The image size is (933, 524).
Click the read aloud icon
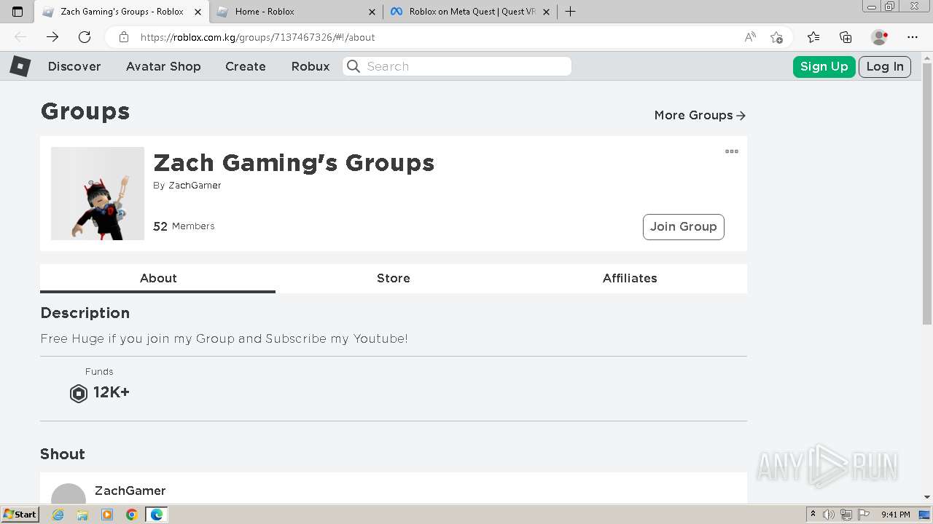pos(750,37)
